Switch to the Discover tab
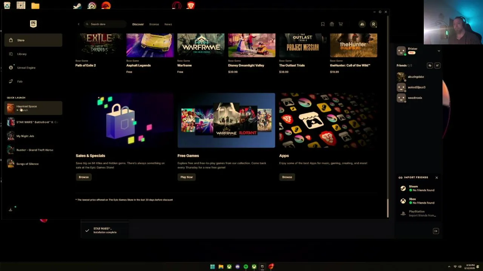 point(138,24)
